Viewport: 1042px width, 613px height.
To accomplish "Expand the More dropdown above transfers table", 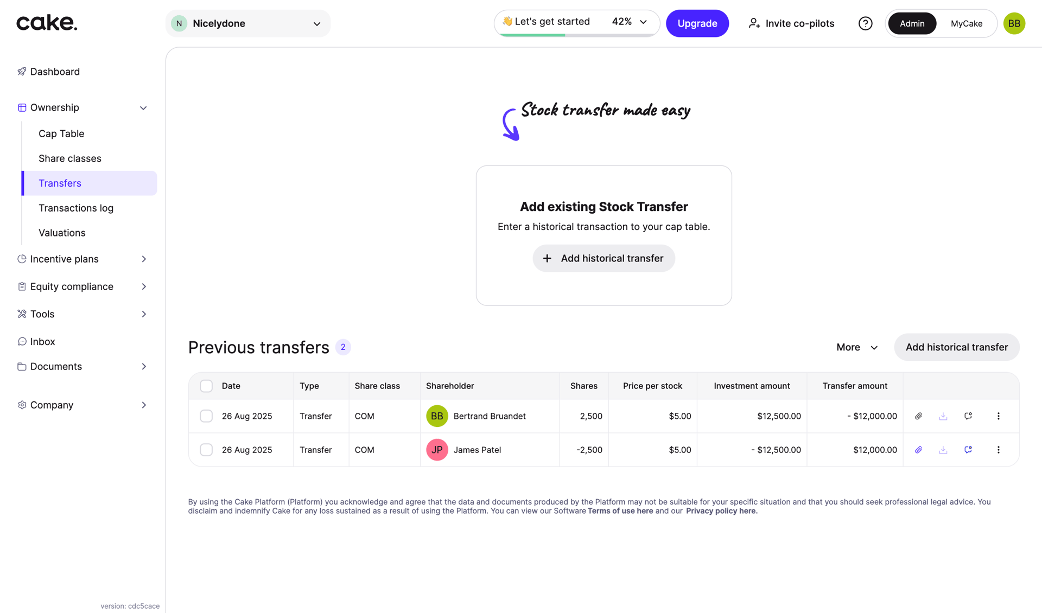I will [857, 347].
